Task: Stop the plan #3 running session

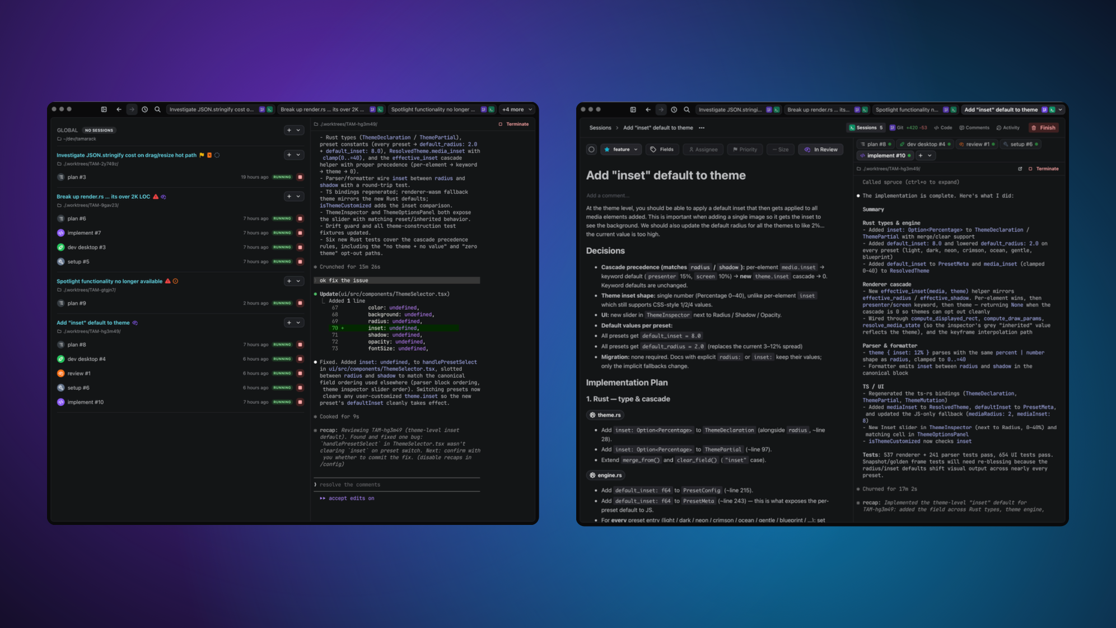Action: 300,177
